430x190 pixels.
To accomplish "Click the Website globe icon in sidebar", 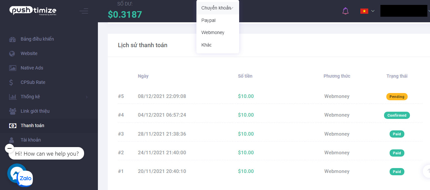I will (12, 54).
